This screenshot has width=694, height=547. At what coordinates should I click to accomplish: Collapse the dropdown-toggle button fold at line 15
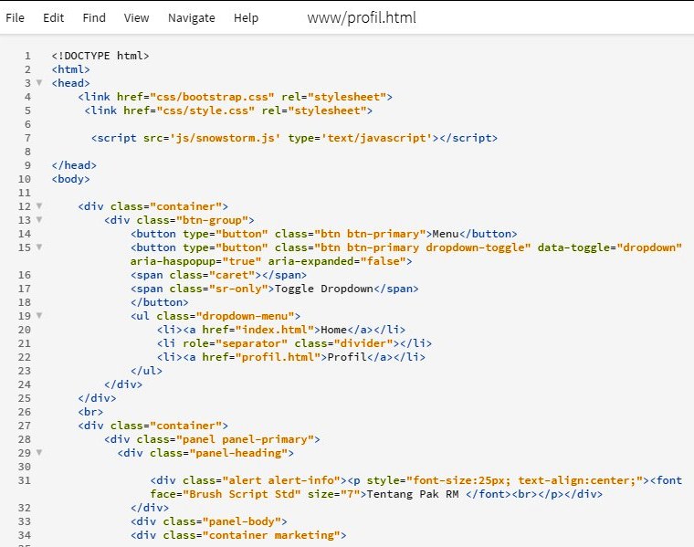tap(39, 247)
